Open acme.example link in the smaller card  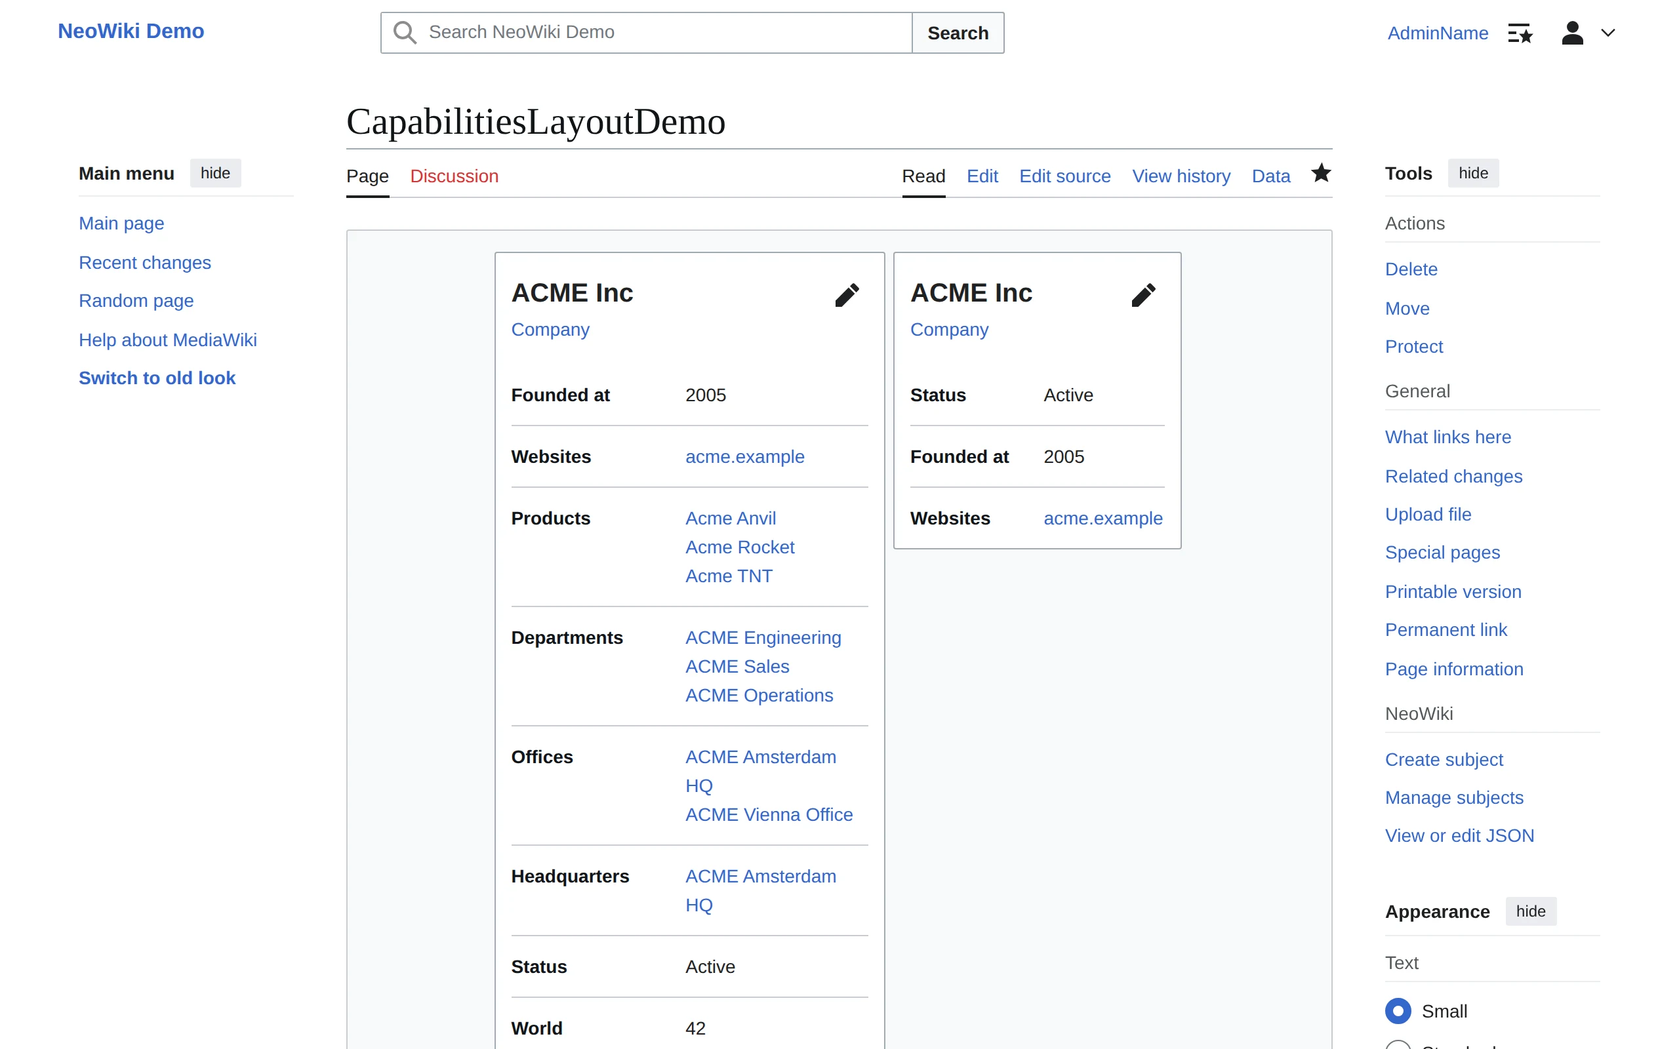tap(1103, 518)
